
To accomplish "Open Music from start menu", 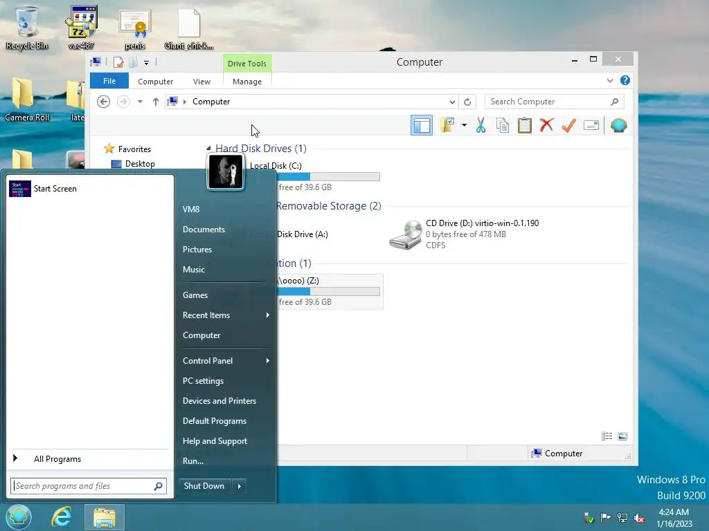I will pyautogui.click(x=194, y=270).
